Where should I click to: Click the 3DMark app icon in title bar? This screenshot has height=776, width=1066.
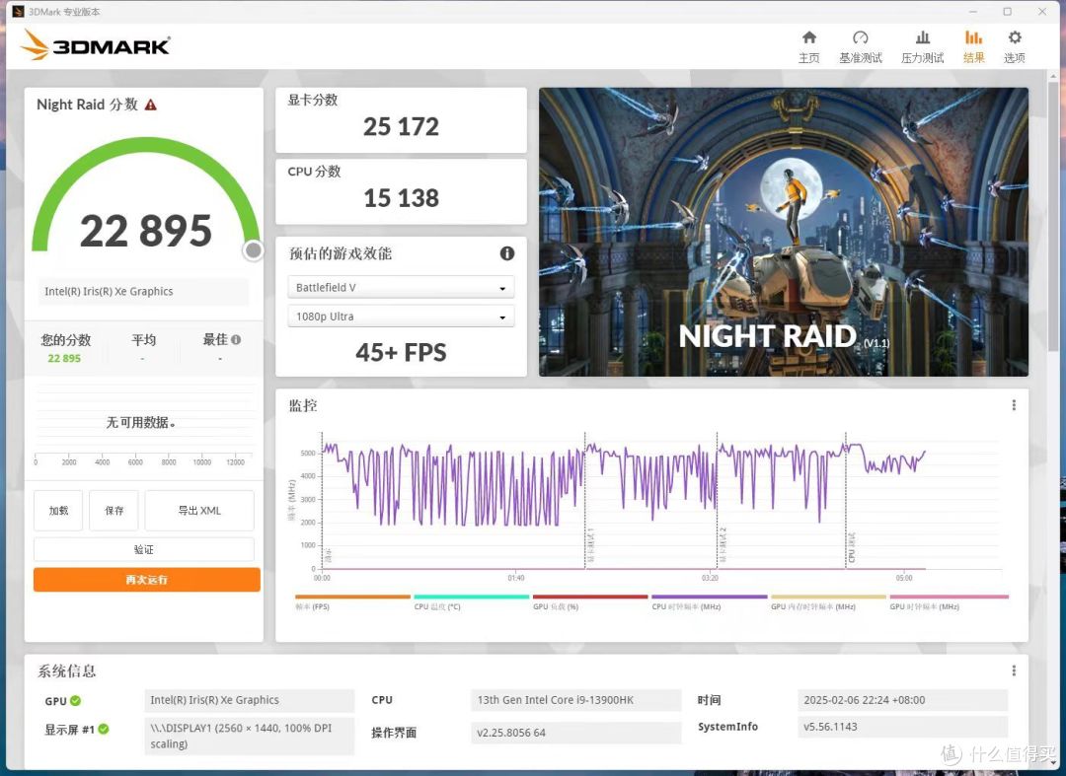[x=19, y=12]
